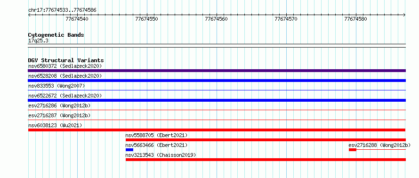Click ruler position 77674570
This screenshot has width=419, height=178.
[x=286, y=19]
